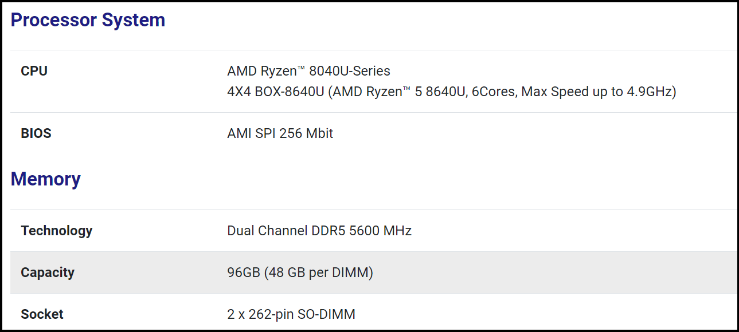The width and height of the screenshot is (739, 332).
Task: Select the BIOS row label
Action: point(36,133)
